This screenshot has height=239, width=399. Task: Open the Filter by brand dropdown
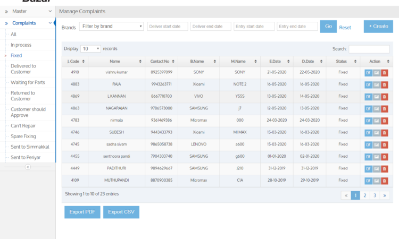[112, 27]
